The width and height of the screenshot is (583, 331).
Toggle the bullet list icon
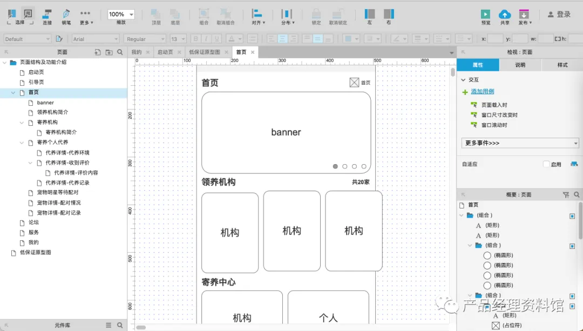pyautogui.click(x=253, y=39)
